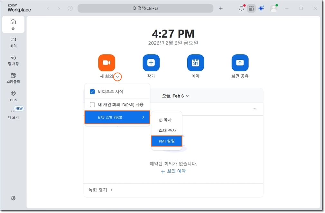Click the search box (검색)

[x=145, y=8]
